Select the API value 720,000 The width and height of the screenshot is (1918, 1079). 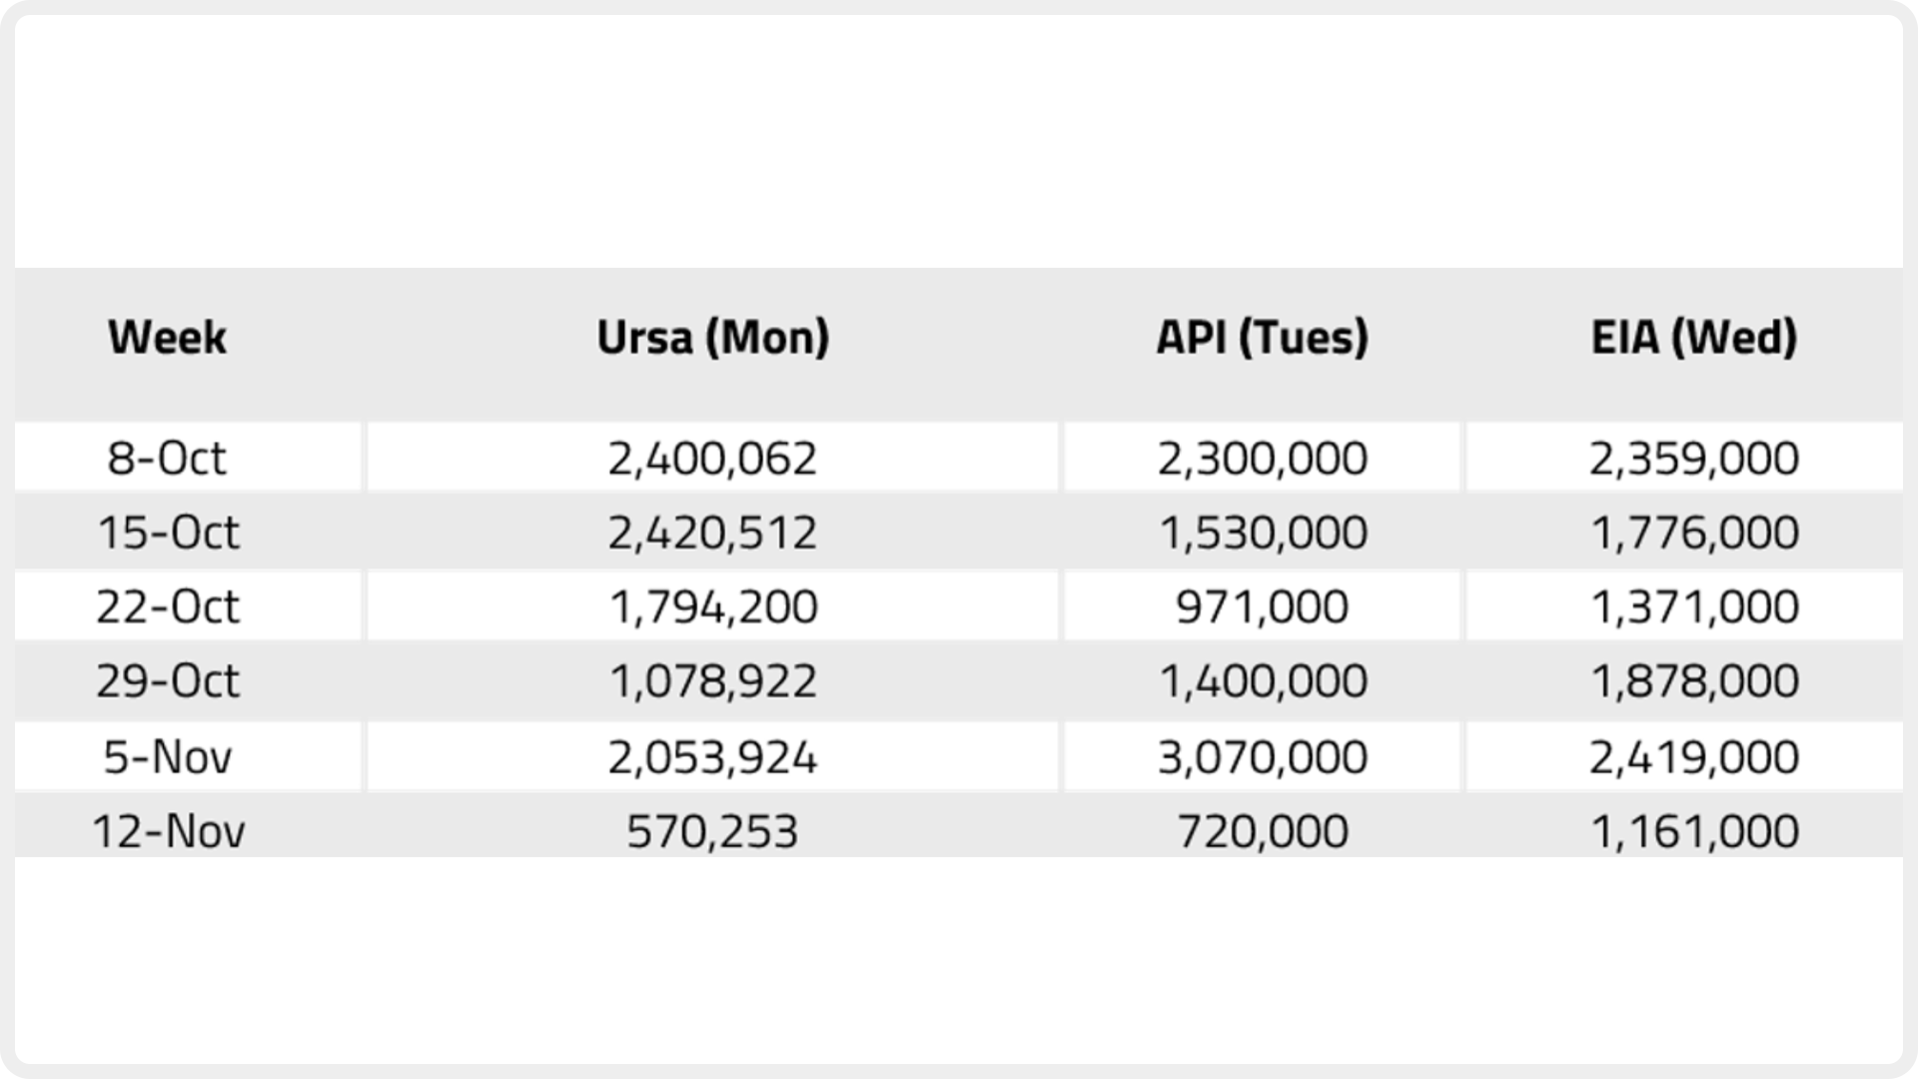click(x=1263, y=831)
